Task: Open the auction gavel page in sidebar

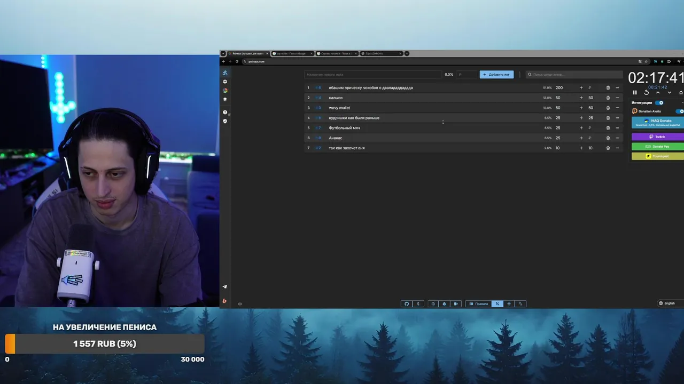Action: [225, 73]
